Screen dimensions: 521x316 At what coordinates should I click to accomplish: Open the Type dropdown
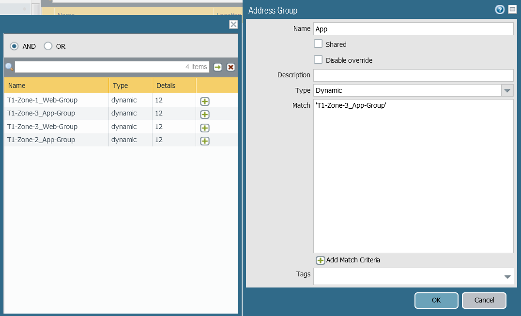tap(507, 90)
